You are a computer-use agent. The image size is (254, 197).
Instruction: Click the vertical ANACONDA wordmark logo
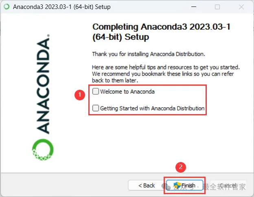[43, 84]
